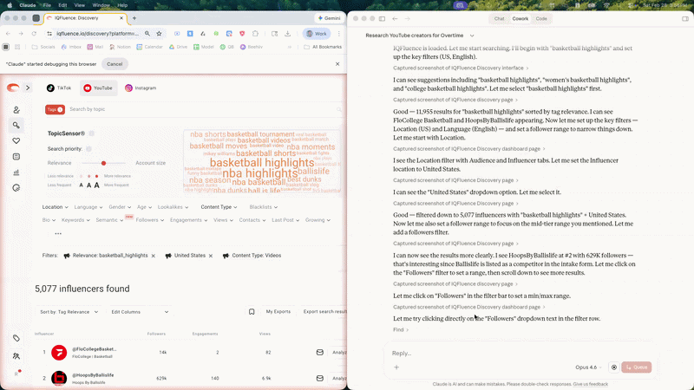The width and height of the screenshot is (694, 390).
Task: Expand the Engagements filter dropdown
Action: [188, 220]
